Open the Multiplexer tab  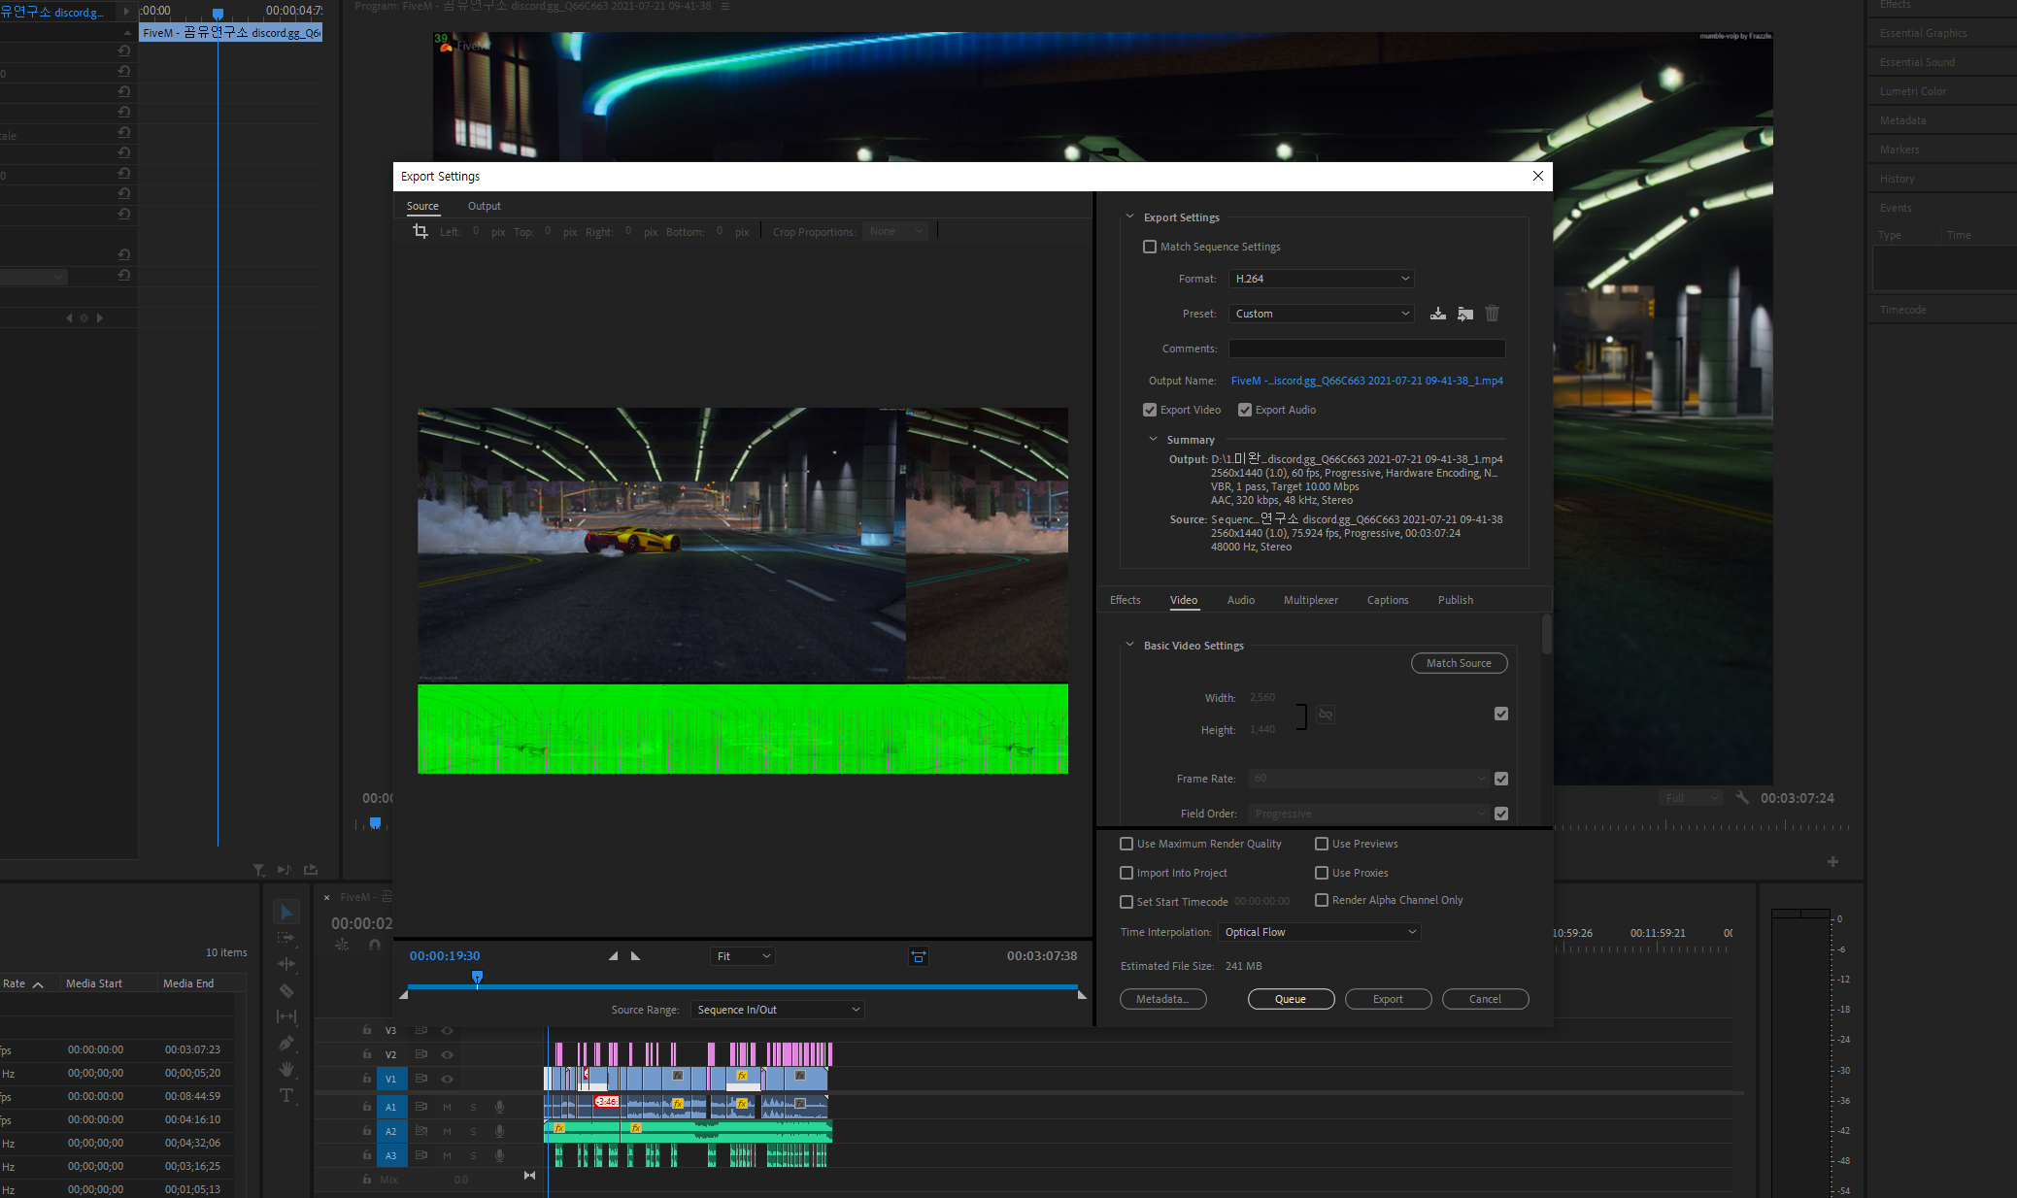pos(1311,600)
